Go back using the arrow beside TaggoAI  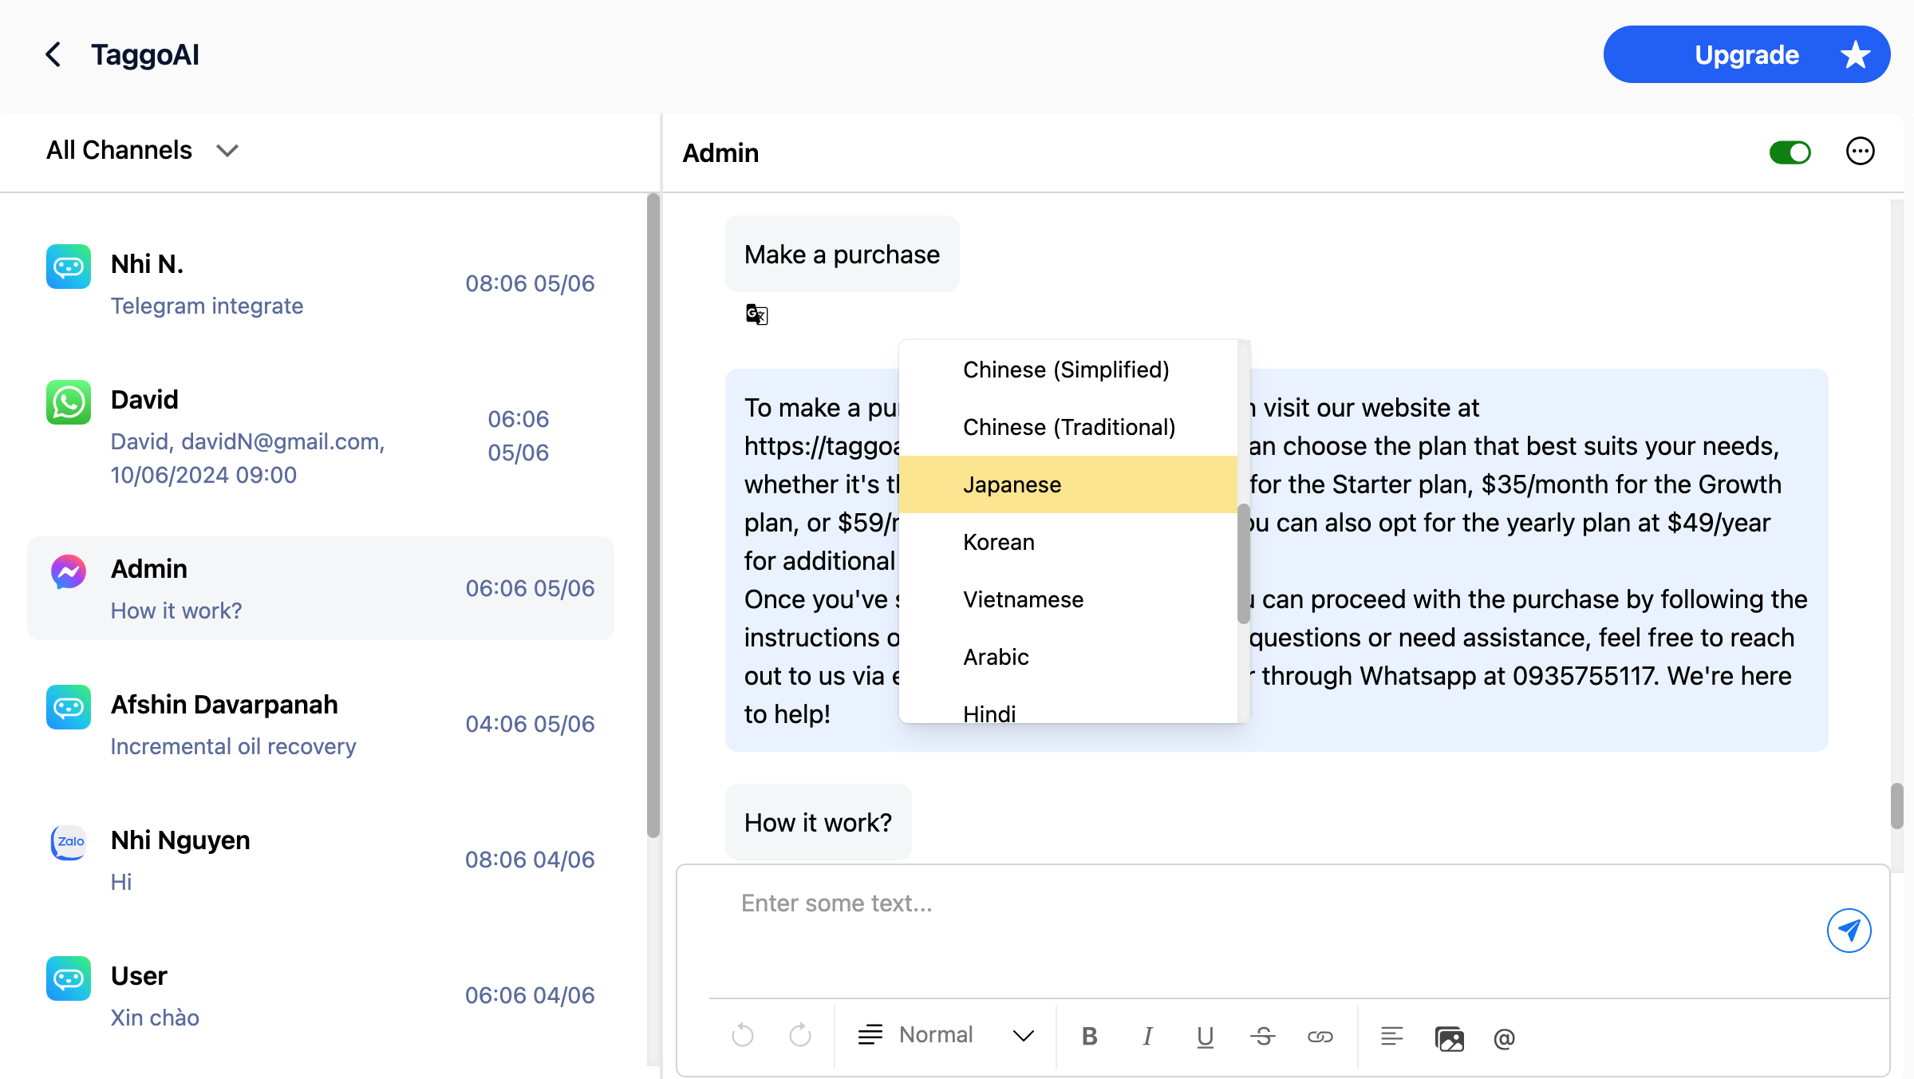[x=53, y=55]
